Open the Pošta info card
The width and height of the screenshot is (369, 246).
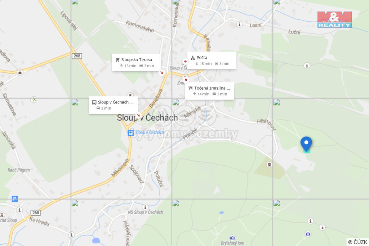212,61
